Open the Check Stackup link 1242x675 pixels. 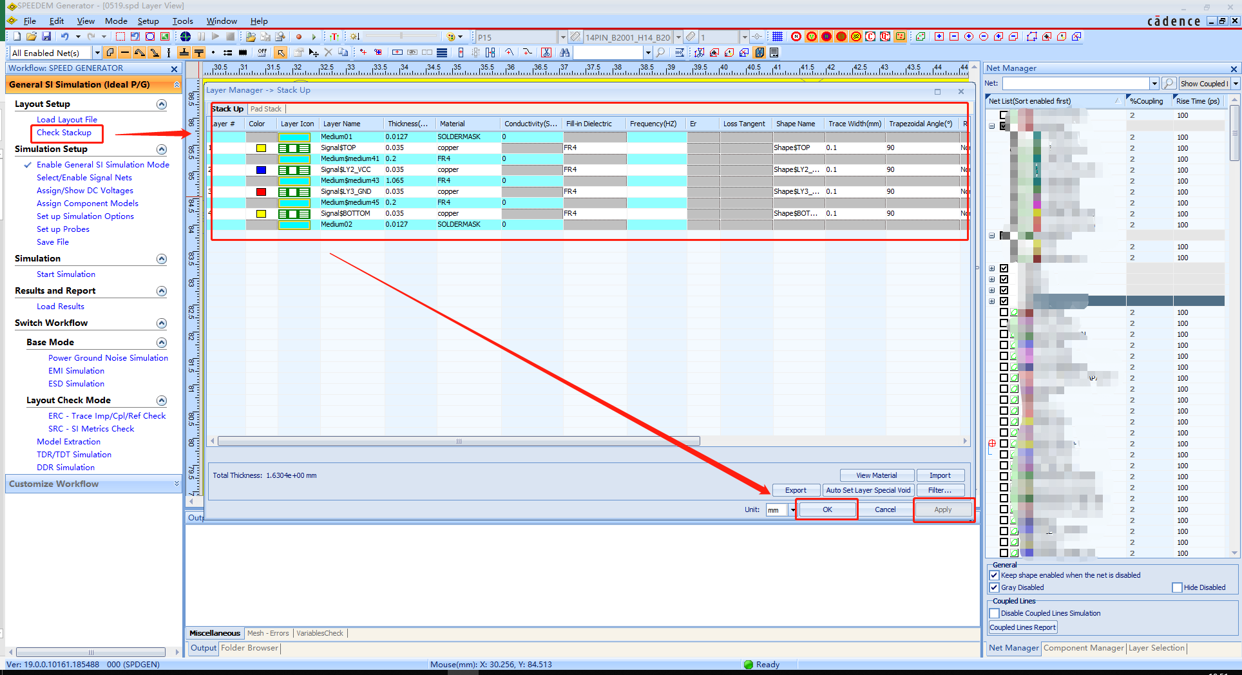coord(64,133)
